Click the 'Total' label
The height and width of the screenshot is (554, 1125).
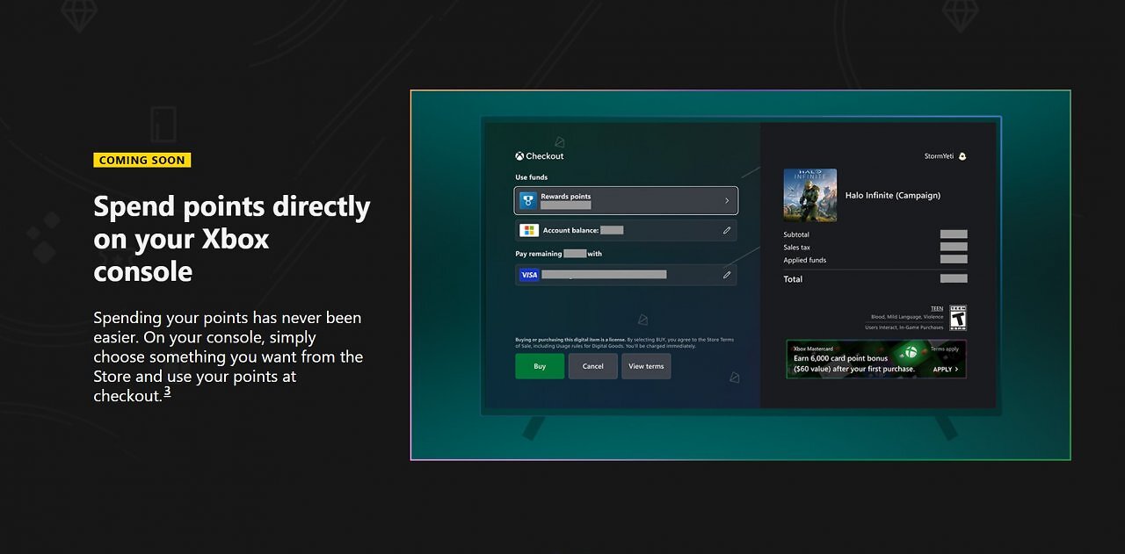click(x=793, y=279)
